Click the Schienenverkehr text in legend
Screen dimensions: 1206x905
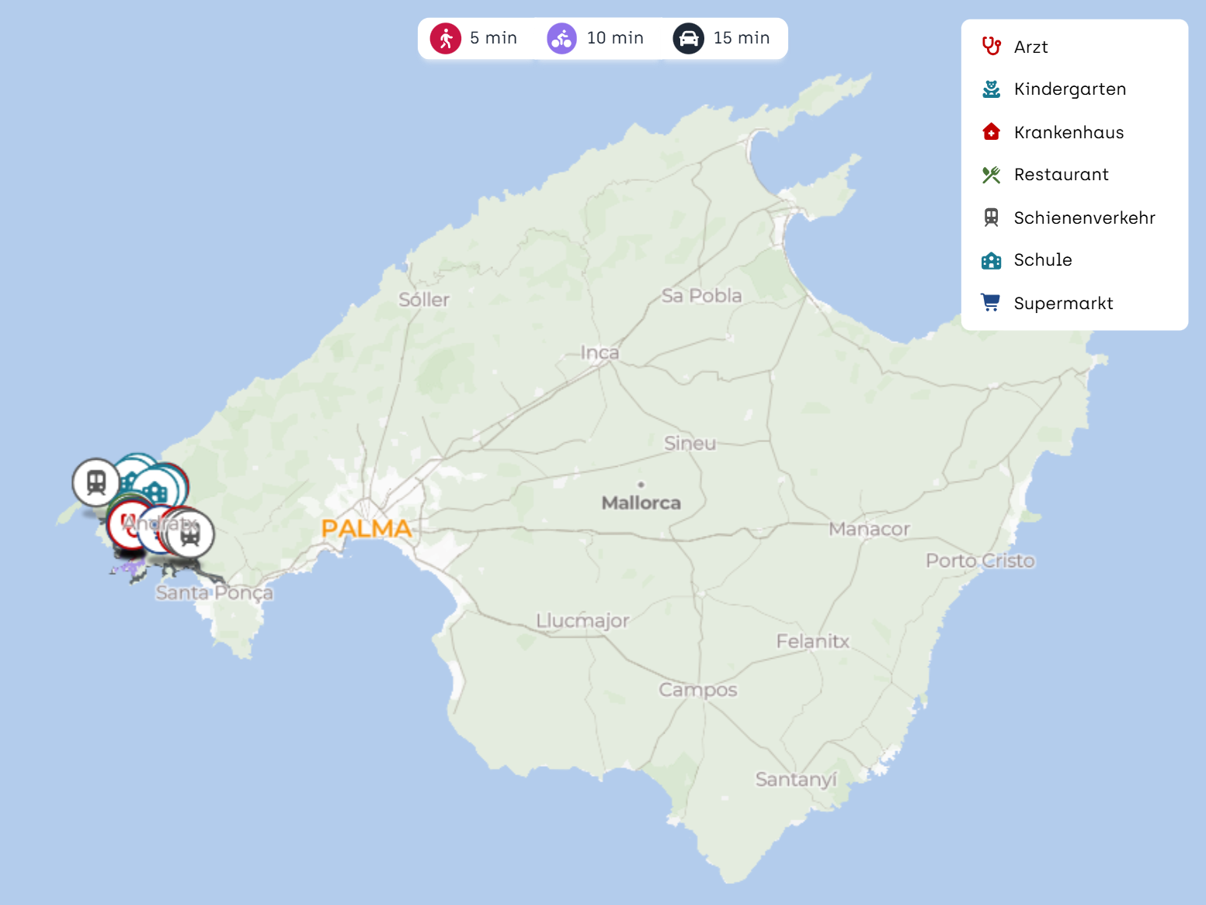pos(1084,218)
